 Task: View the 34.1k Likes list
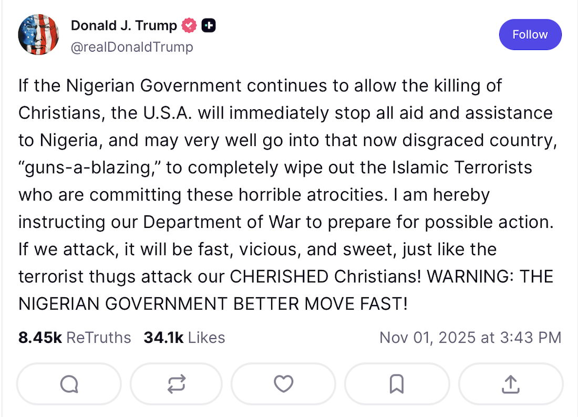(x=184, y=337)
